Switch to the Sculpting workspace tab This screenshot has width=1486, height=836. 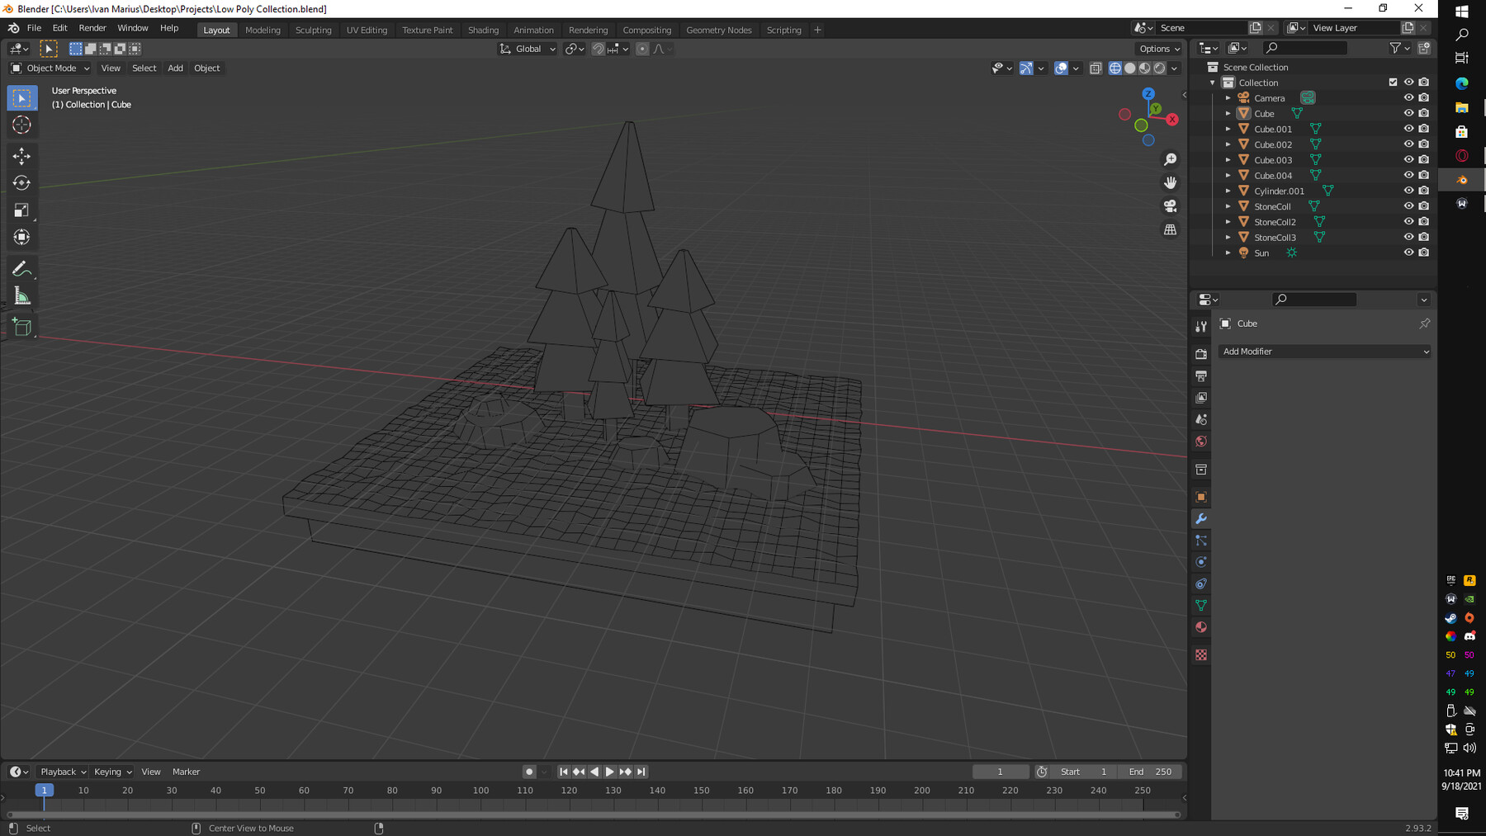point(313,30)
